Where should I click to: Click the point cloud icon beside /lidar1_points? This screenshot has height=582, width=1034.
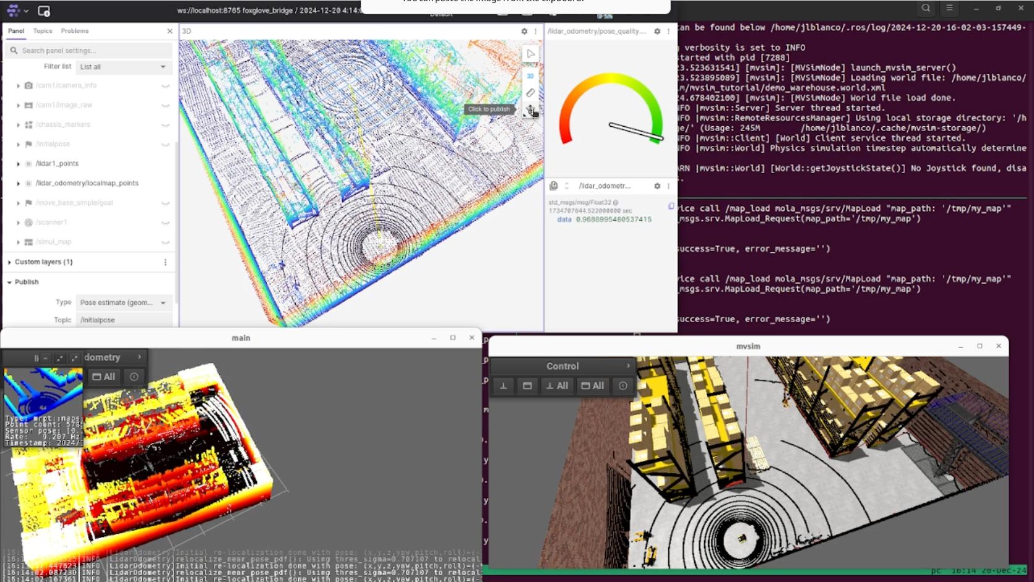coord(28,164)
